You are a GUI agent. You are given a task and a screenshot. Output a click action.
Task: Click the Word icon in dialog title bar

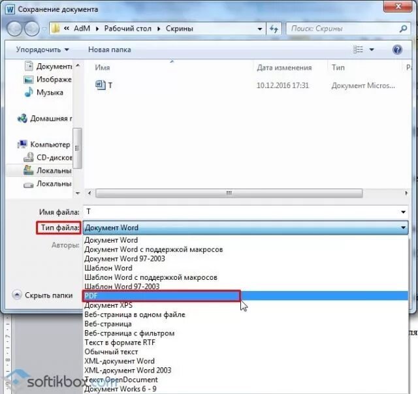(x=10, y=10)
